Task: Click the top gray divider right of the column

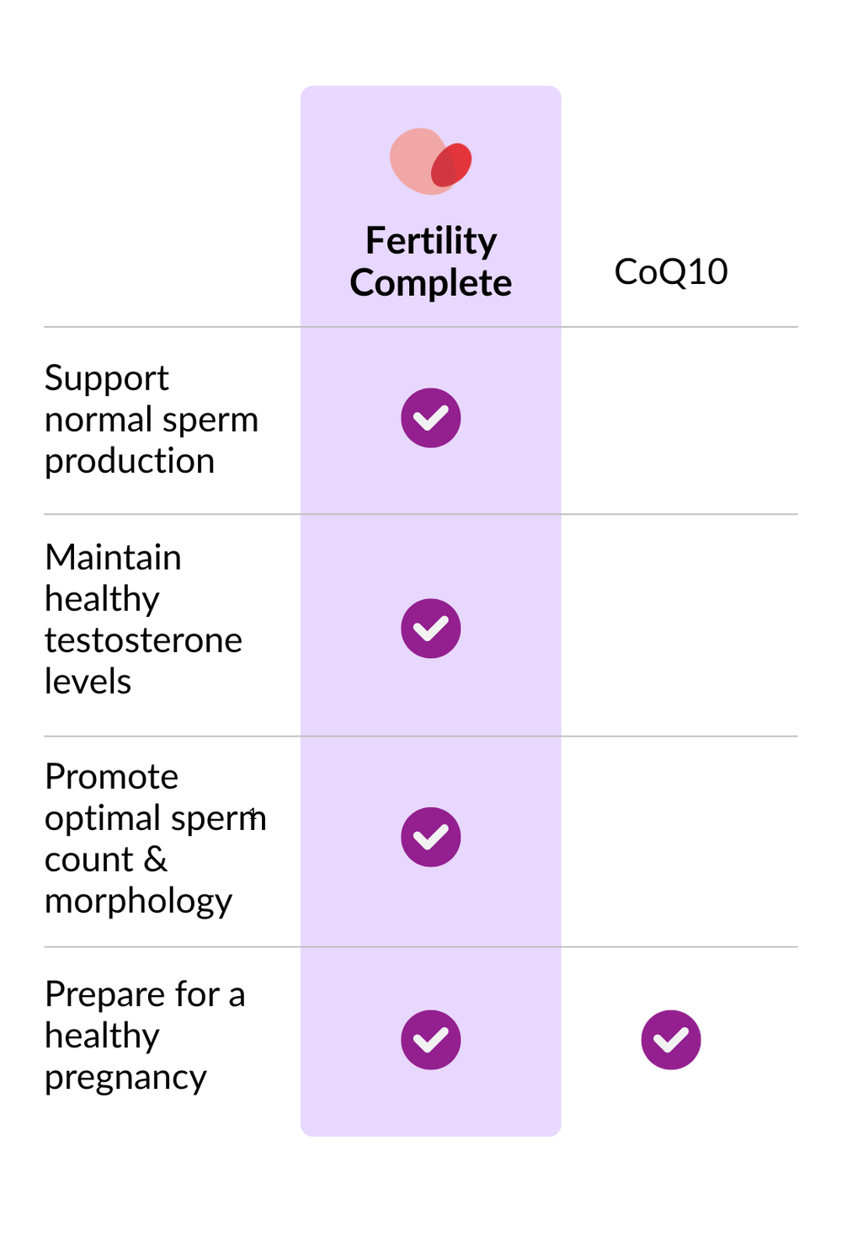Action: [x=682, y=327]
